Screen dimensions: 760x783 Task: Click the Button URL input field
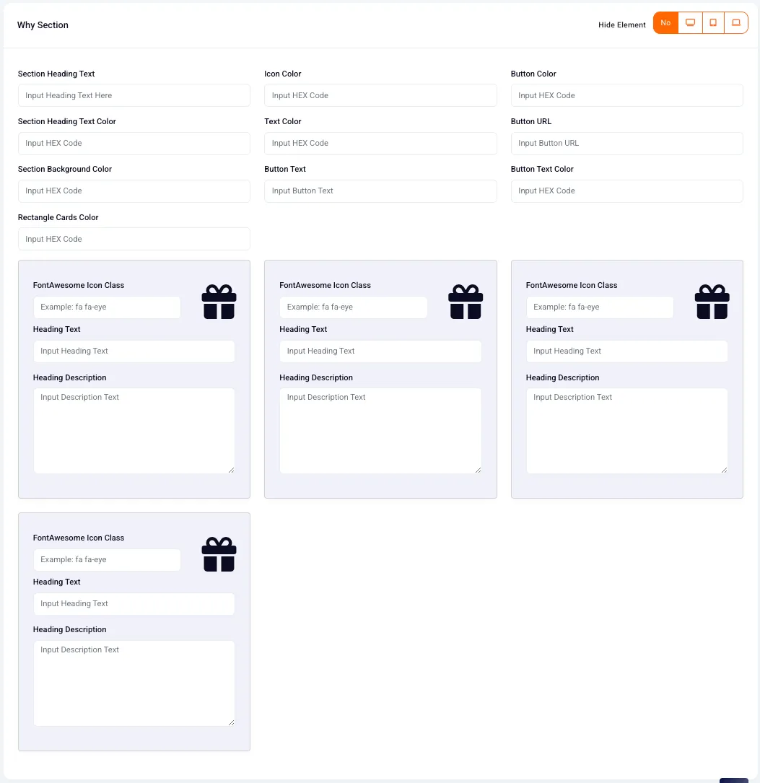[626, 144]
